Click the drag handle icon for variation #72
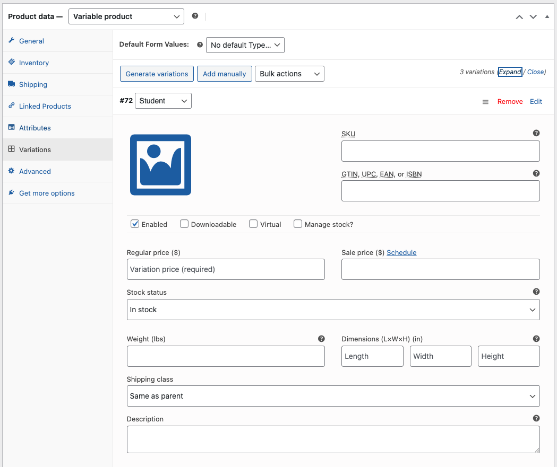 [485, 102]
